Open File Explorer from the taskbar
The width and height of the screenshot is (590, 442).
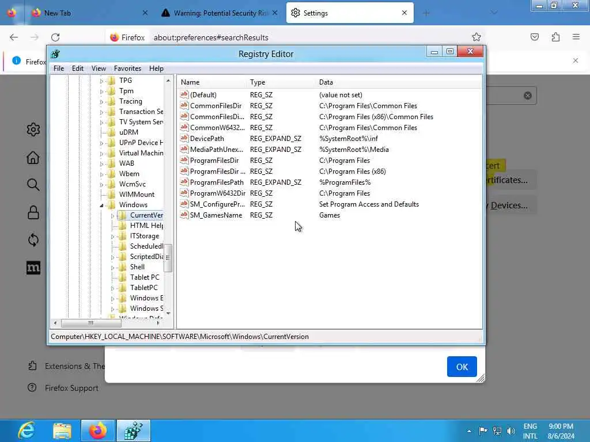(62, 430)
